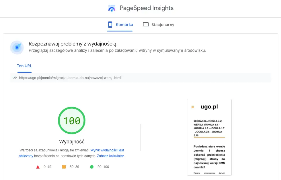Click the 50–89 range label
This screenshot has width=281, height=180.
(x=74, y=167)
